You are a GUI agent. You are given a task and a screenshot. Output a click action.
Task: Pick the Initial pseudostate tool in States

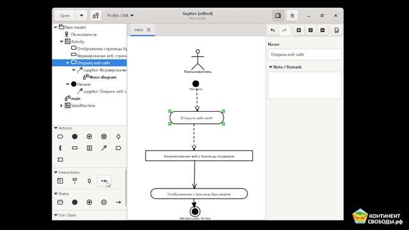[75, 202]
